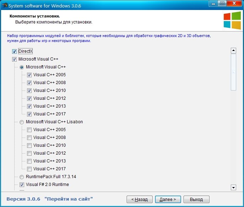
Task: Toggle Visual F# 2.0 Runtime checkbox
Action: pos(22,185)
